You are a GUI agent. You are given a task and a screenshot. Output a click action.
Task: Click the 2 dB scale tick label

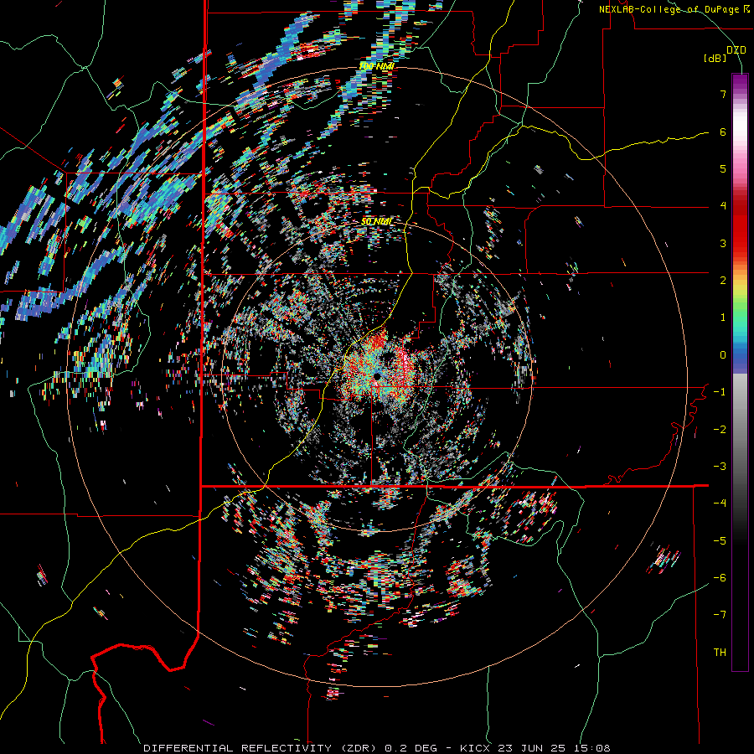(723, 280)
